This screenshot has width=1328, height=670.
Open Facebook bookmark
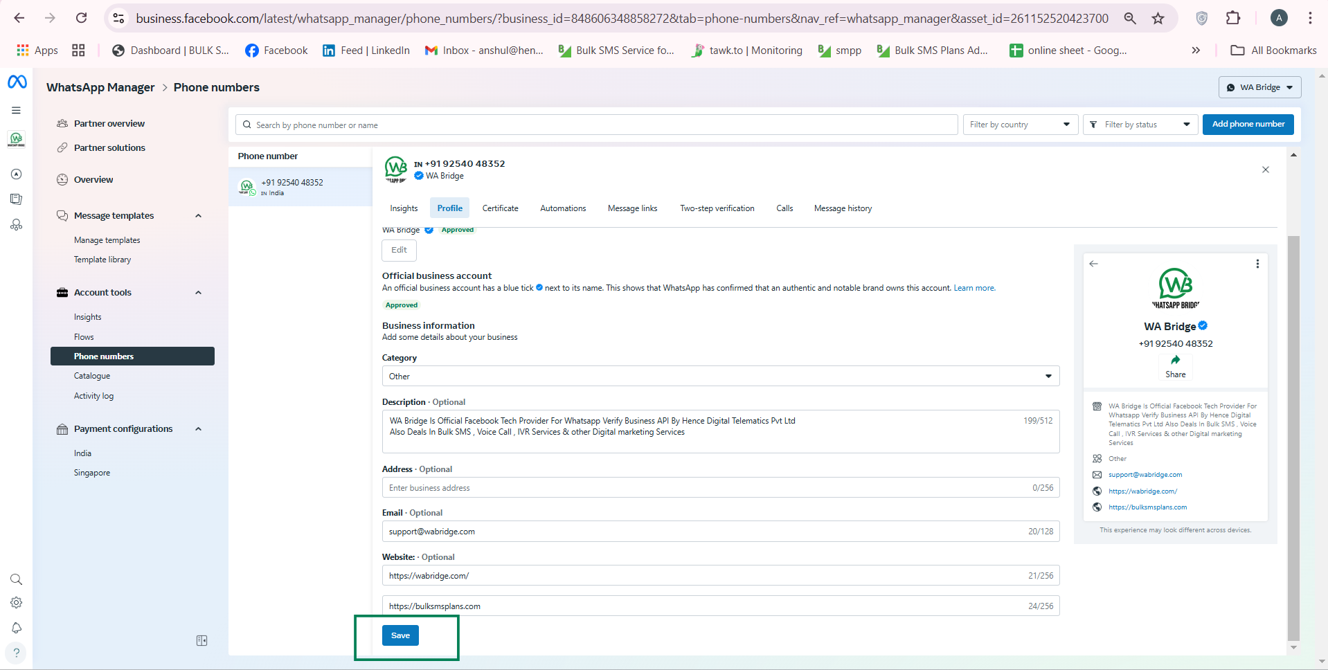tap(276, 51)
